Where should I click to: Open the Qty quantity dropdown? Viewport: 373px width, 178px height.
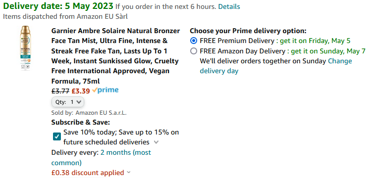pos(68,102)
